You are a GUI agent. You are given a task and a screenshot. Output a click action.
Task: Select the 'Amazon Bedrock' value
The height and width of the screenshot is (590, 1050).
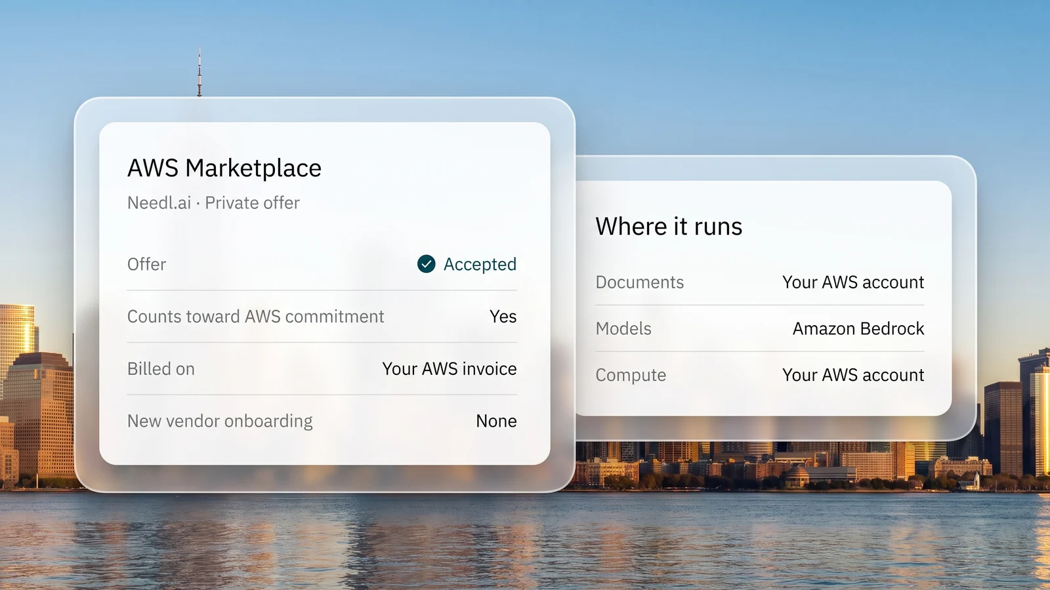pyautogui.click(x=858, y=329)
